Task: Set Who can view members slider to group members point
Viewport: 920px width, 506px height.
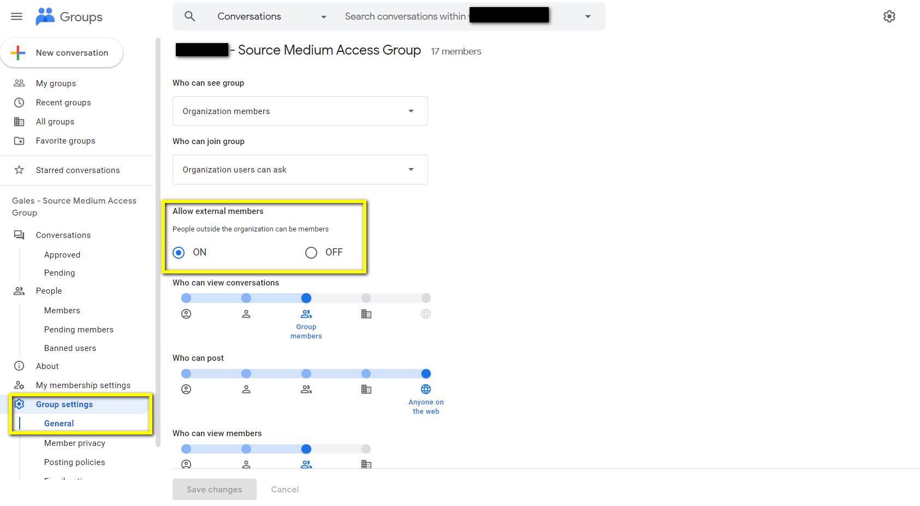Action: (306, 449)
